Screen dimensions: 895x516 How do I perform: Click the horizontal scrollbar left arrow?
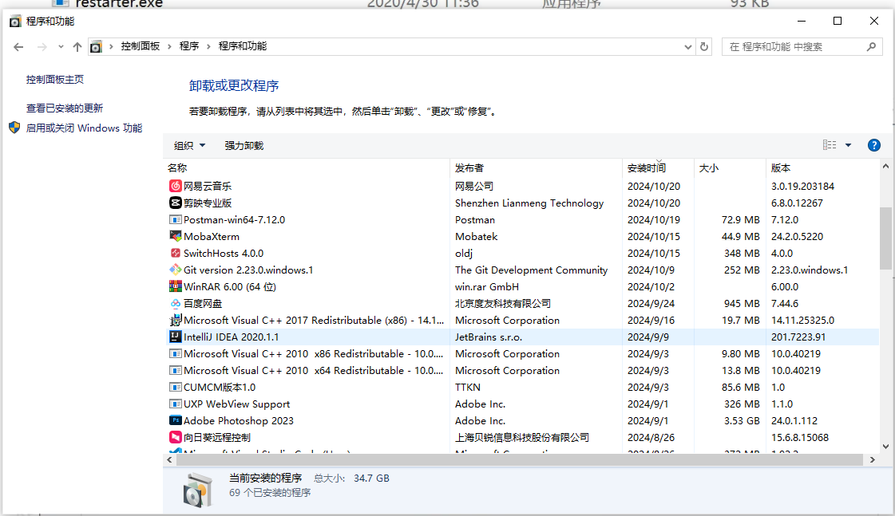169,459
